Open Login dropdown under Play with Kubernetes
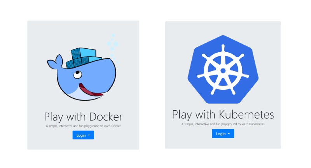 click(223, 134)
